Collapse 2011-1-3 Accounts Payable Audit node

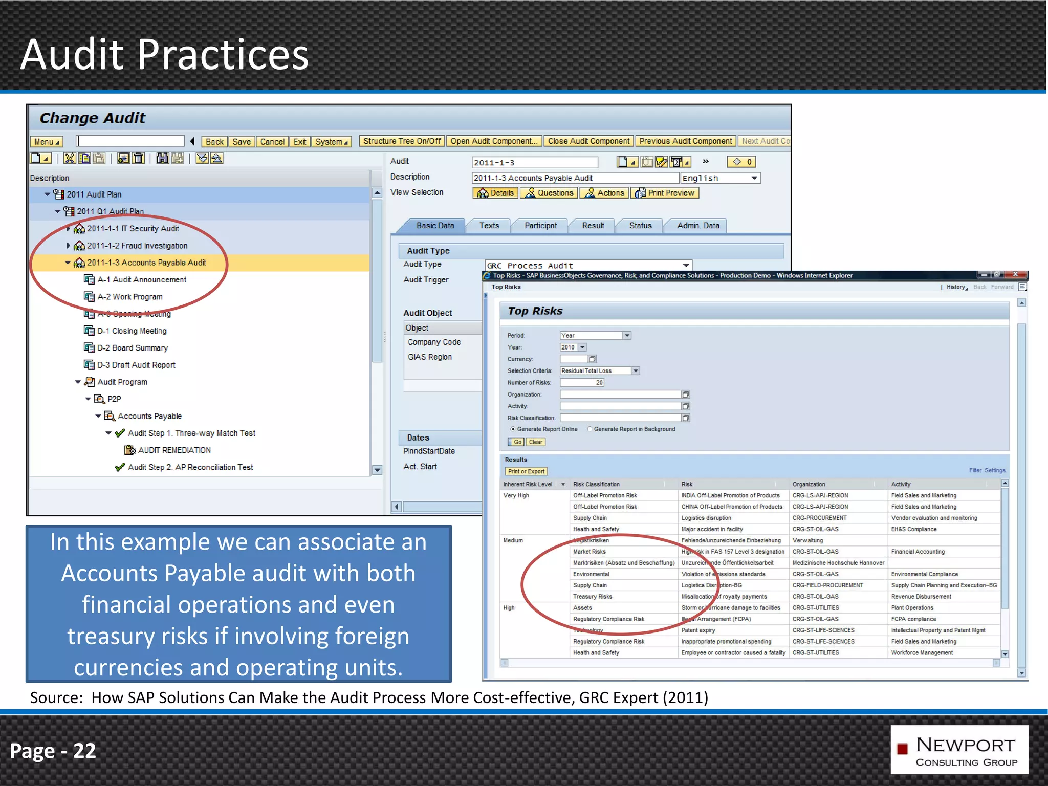click(68, 263)
